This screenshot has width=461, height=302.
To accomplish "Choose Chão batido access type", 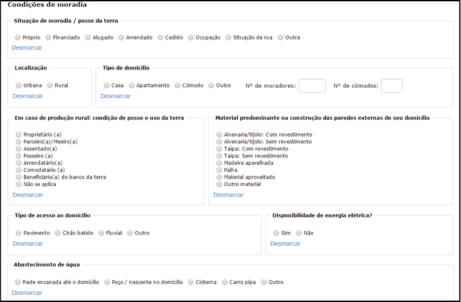I will tap(58, 233).
